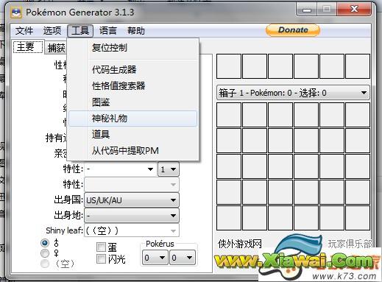Open the 语言 menu
Image resolution: width=382 pixels, height=282 pixels.
tap(108, 31)
